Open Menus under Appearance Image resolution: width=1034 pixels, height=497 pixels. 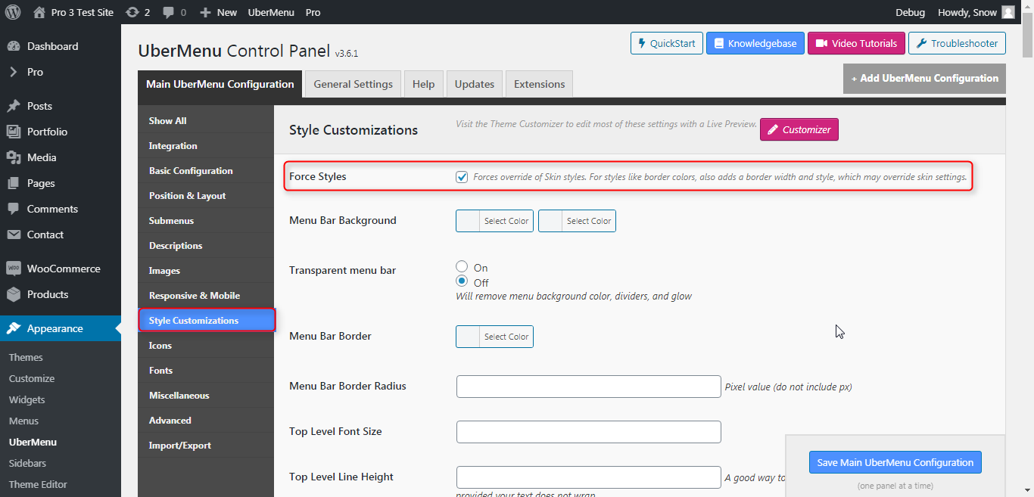point(23,421)
